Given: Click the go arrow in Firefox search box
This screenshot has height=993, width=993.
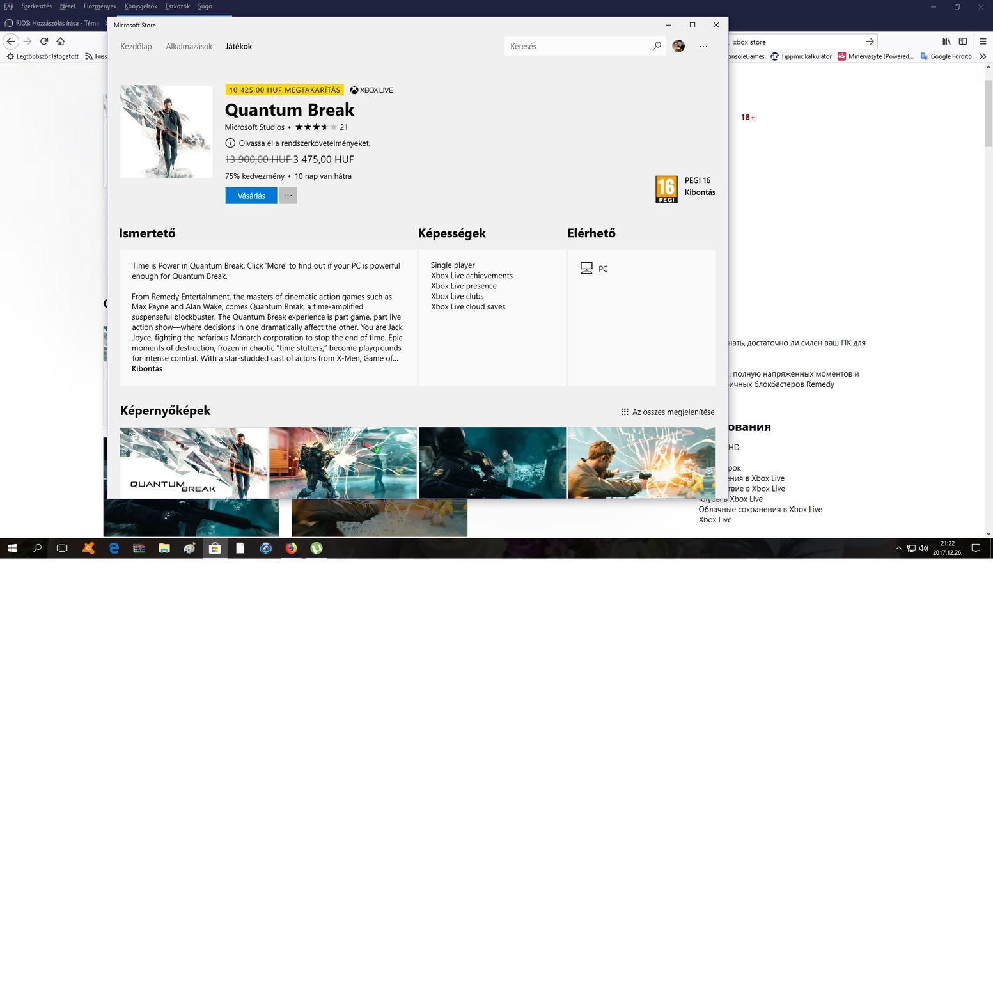Looking at the screenshot, I should click(870, 42).
